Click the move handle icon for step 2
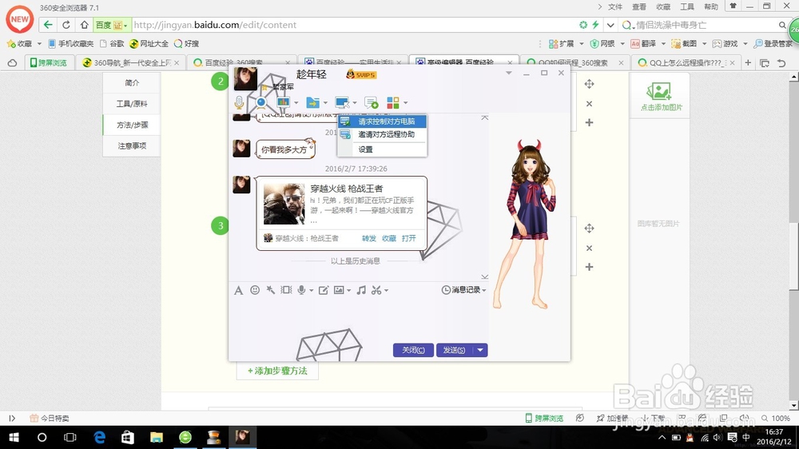Screen dimensions: 799x449 pyautogui.click(x=589, y=84)
